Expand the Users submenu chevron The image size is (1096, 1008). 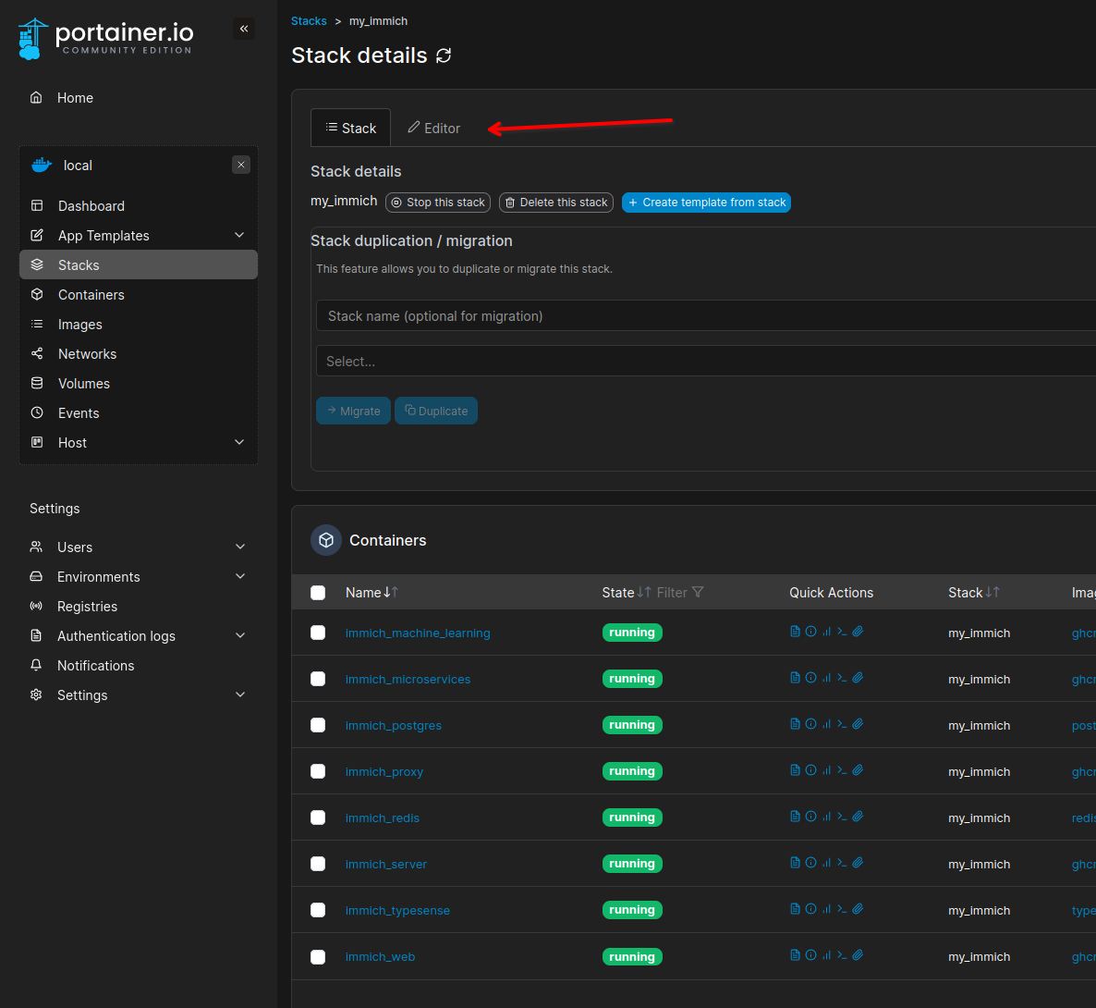[240, 547]
